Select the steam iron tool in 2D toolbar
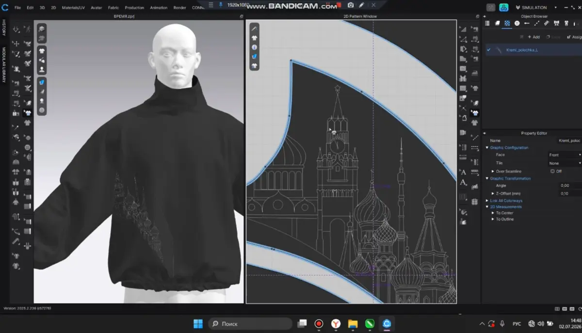582x333 pixels. tap(475, 73)
